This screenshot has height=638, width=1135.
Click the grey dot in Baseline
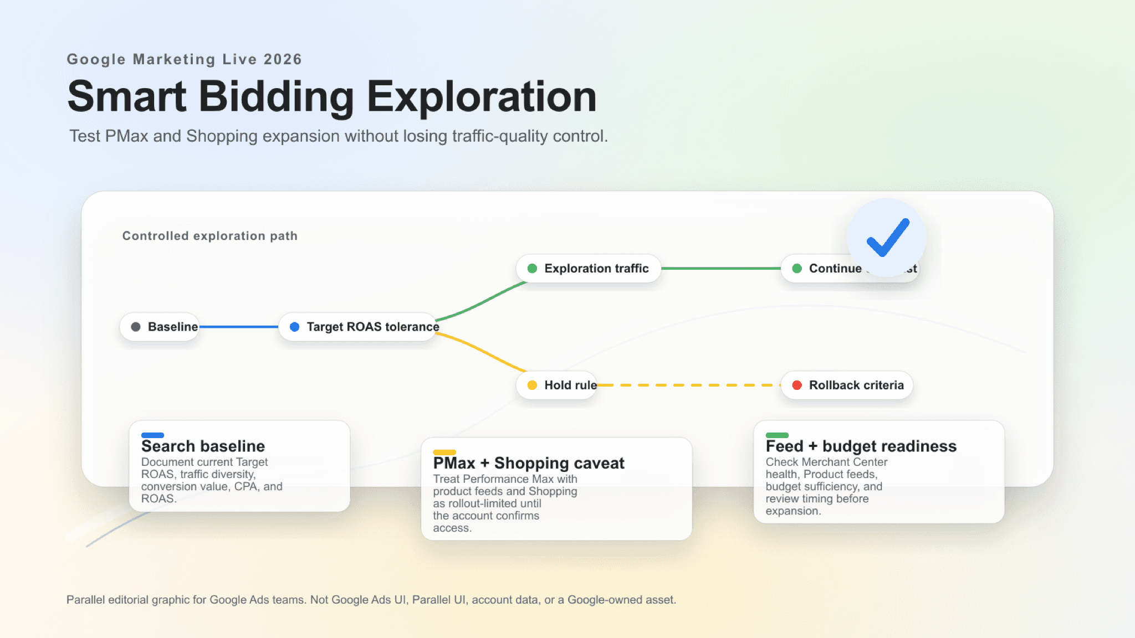136,327
